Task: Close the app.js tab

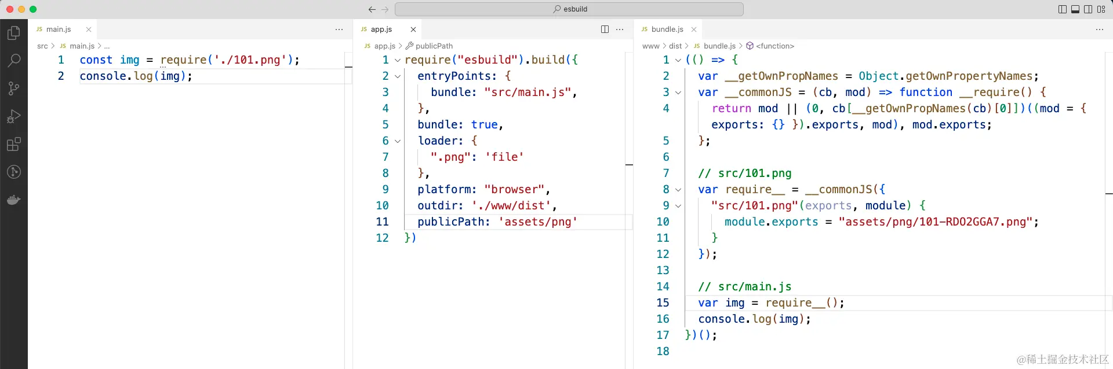Action: (413, 29)
